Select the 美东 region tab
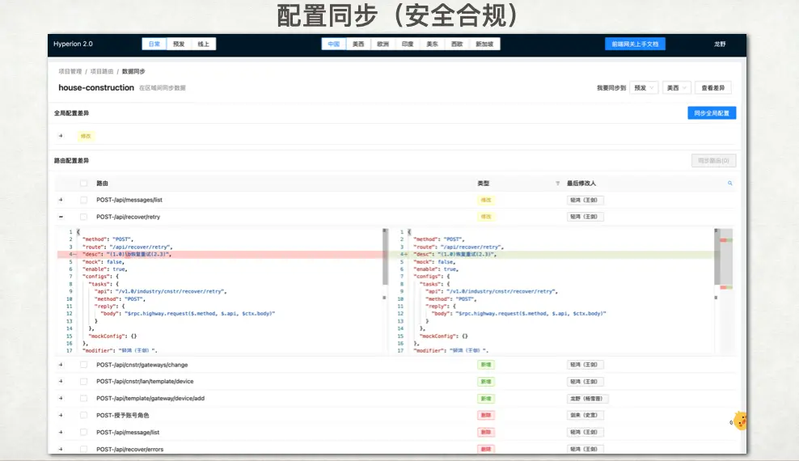Image resolution: width=799 pixels, height=461 pixels. [x=432, y=44]
